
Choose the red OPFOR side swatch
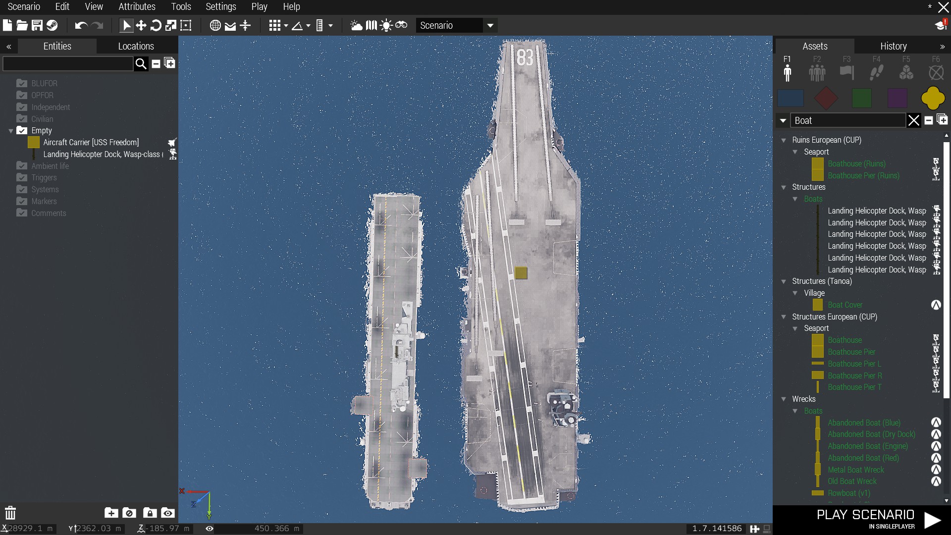click(x=826, y=98)
